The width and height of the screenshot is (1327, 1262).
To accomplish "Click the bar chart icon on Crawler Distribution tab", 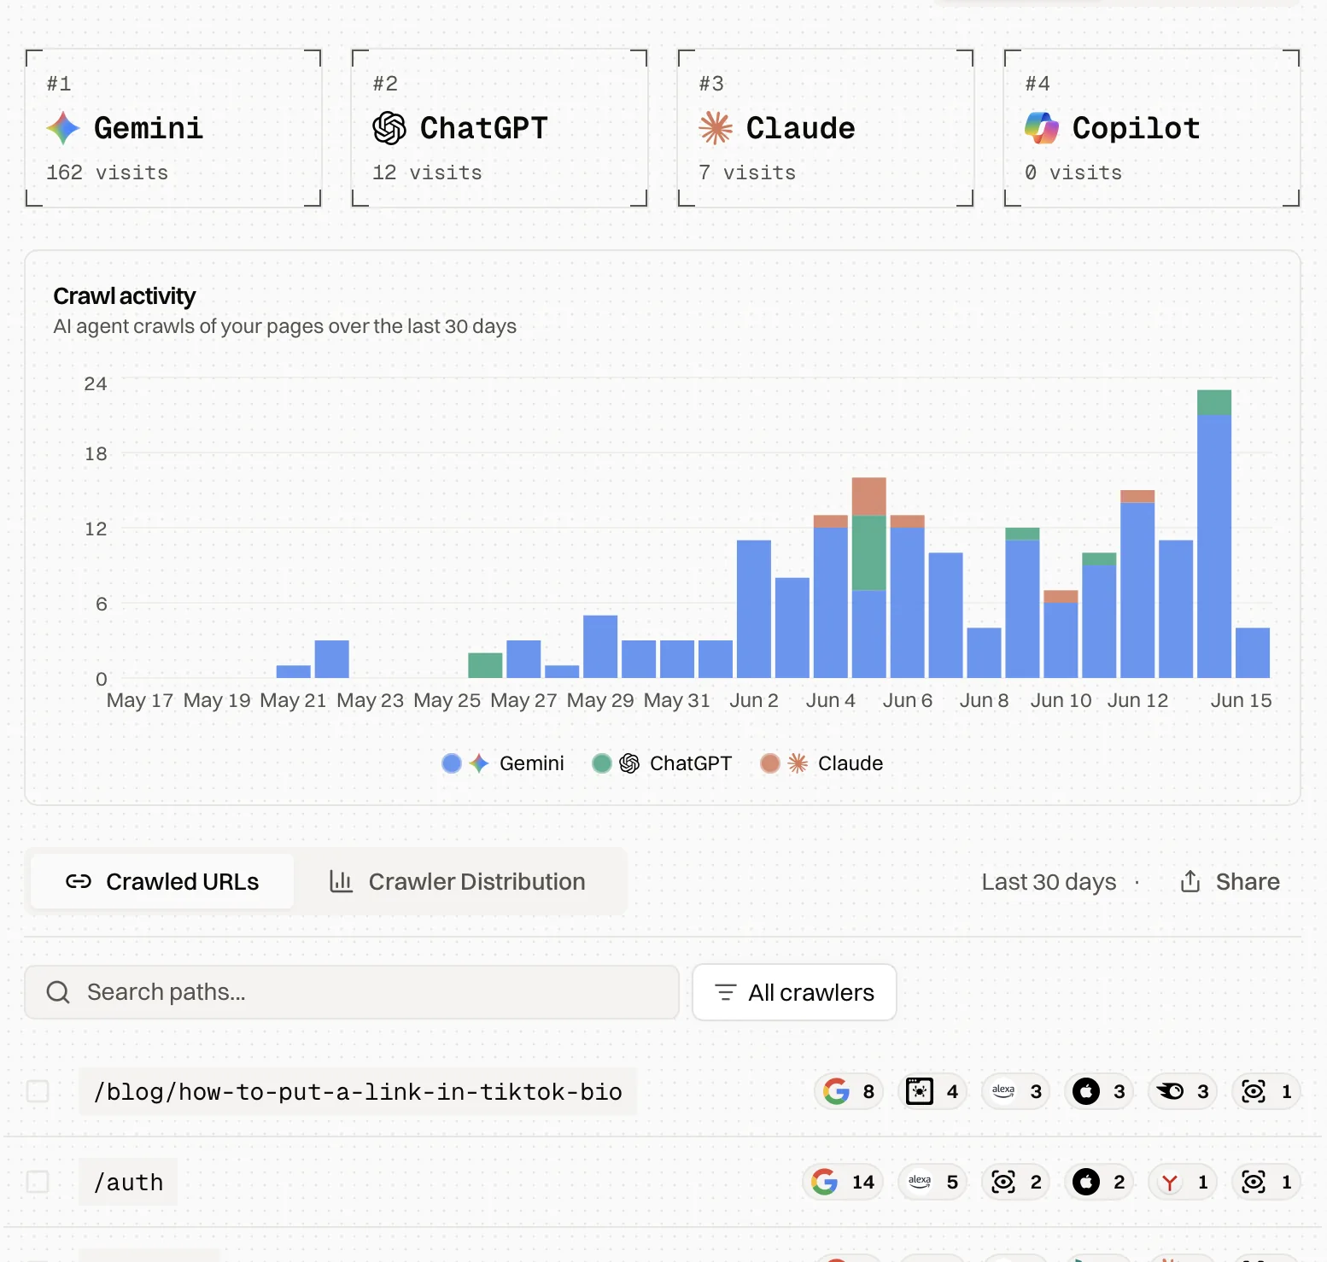I will 341,881.
